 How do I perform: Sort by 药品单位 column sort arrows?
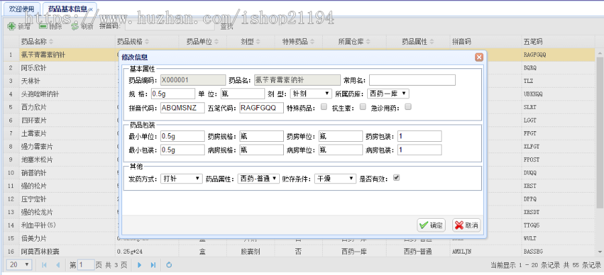216,42
